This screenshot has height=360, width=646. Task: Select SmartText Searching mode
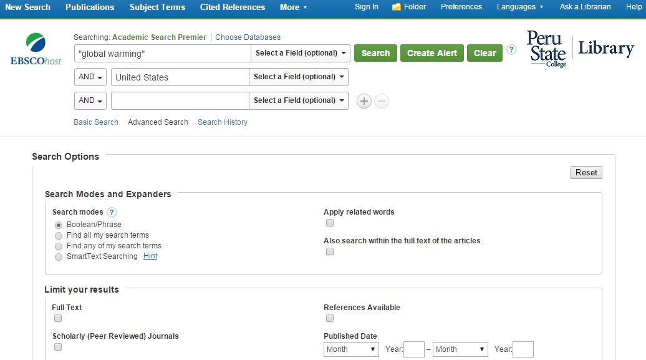pos(59,256)
